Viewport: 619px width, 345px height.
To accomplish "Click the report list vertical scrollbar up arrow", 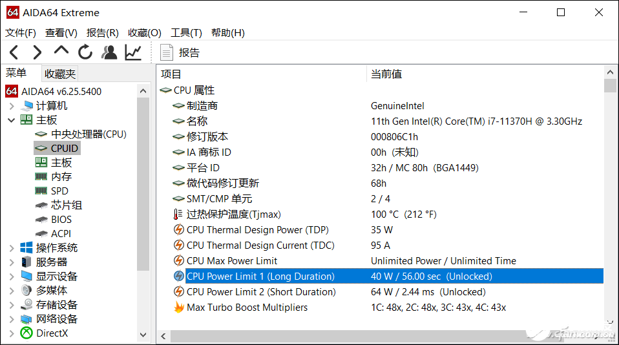I will [610, 72].
